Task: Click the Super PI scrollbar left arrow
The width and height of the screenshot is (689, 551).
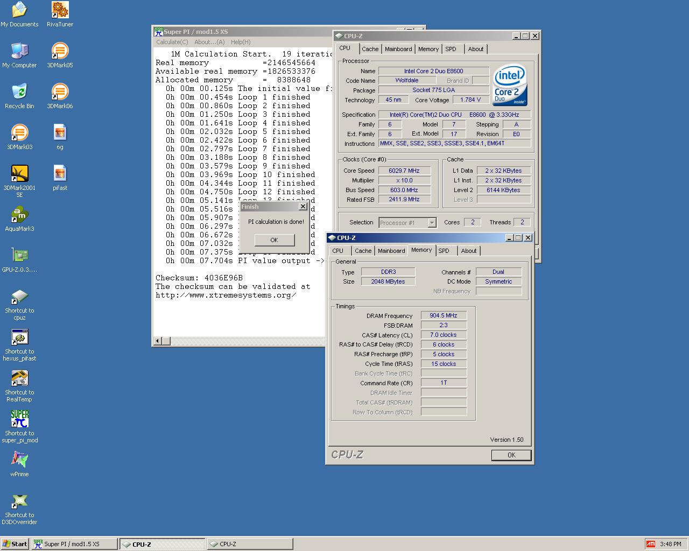Action: (x=158, y=341)
